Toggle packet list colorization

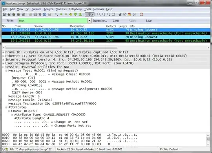tap(87, 14)
